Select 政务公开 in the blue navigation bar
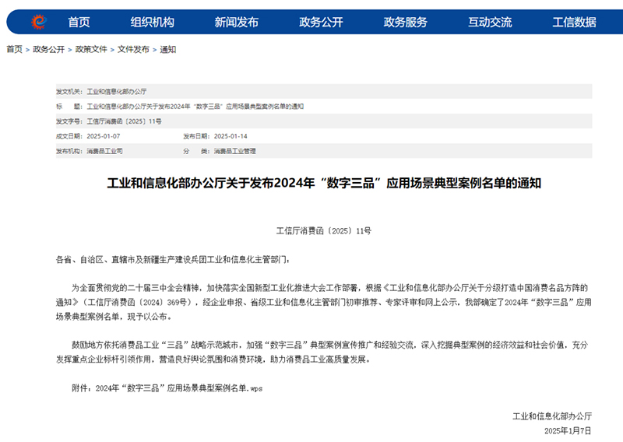The width and height of the screenshot is (623, 442). point(321,23)
